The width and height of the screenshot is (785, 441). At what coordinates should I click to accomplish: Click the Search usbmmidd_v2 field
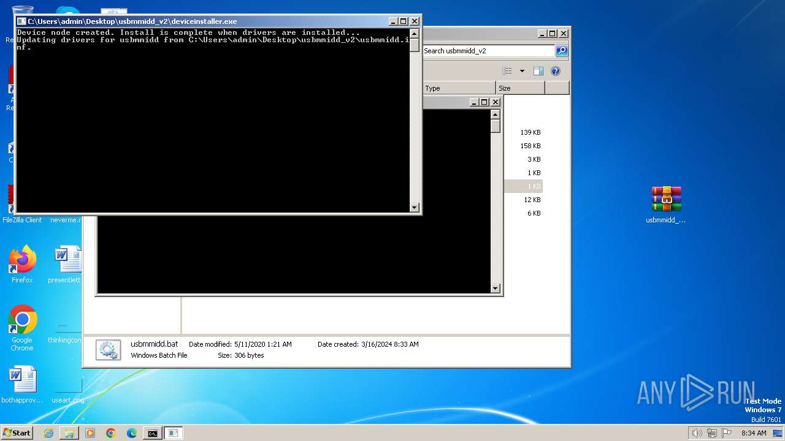pyautogui.click(x=489, y=51)
